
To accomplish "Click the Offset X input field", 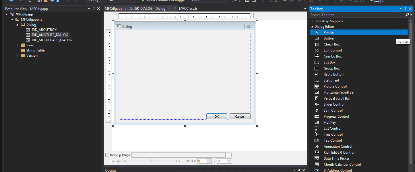I will point(203,161).
